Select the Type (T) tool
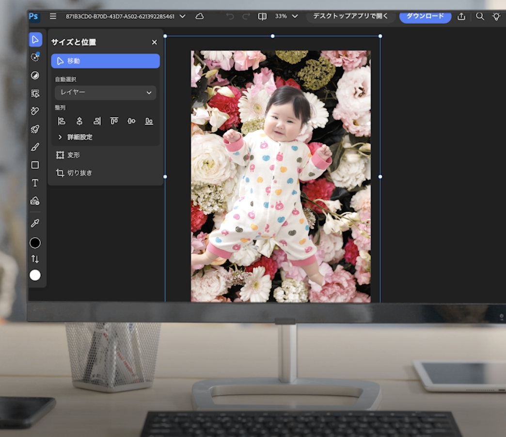Viewport: 506px width, 437px height. pyautogui.click(x=35, y=183)
